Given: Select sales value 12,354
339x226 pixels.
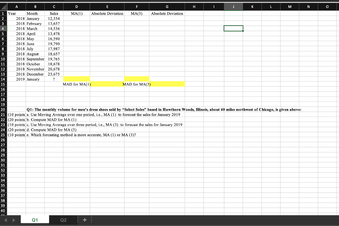Looking at the screenshot, I should pos(54,19).
